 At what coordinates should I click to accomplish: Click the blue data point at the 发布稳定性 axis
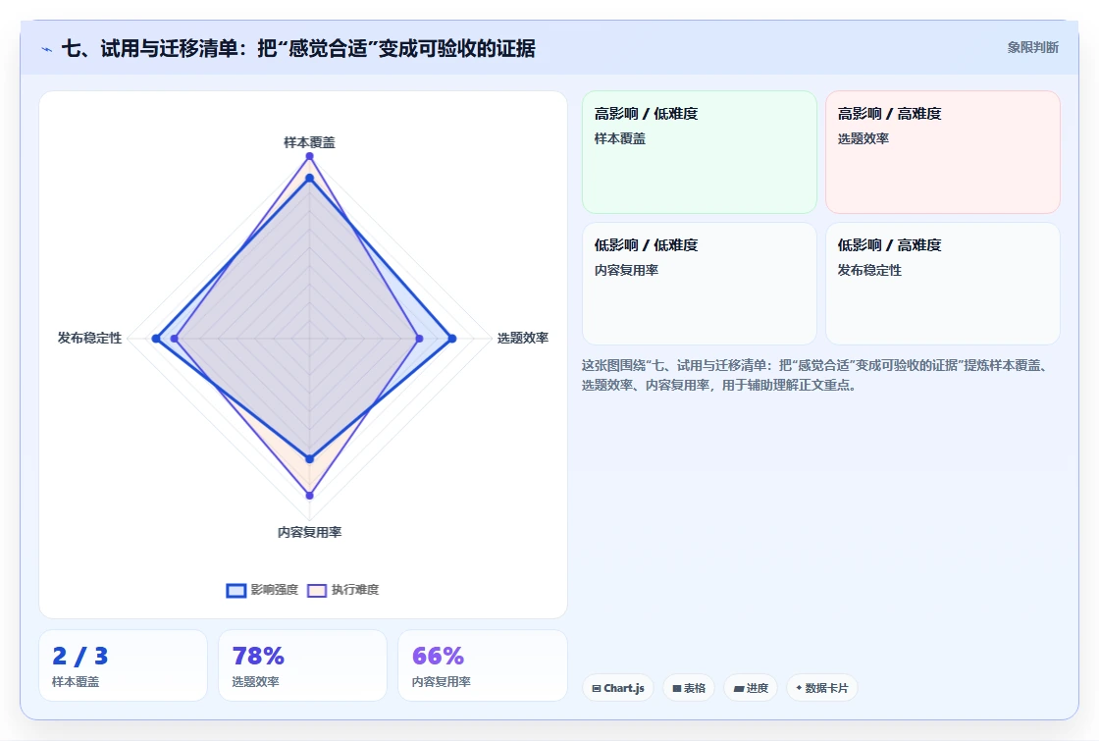tap(156, 339)
